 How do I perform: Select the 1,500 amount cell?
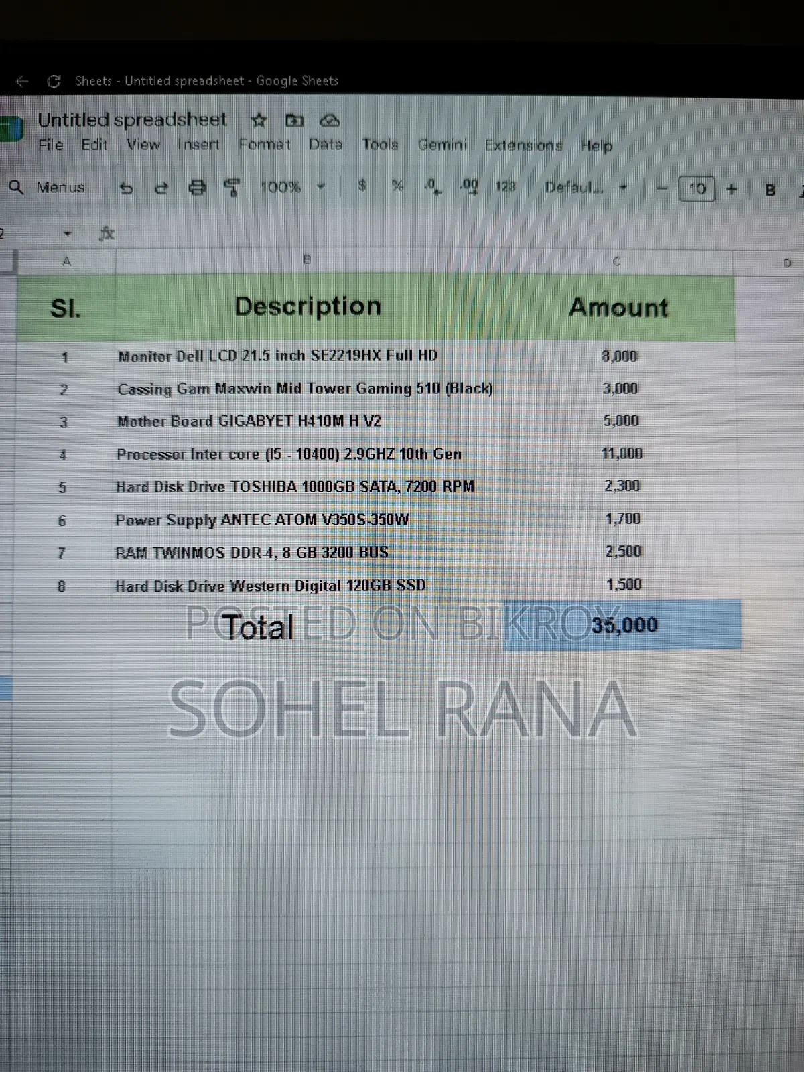pos(623,585)
